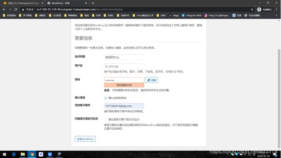Uncheck 确认使用弱密码 checkbox

tap(105, 98)
